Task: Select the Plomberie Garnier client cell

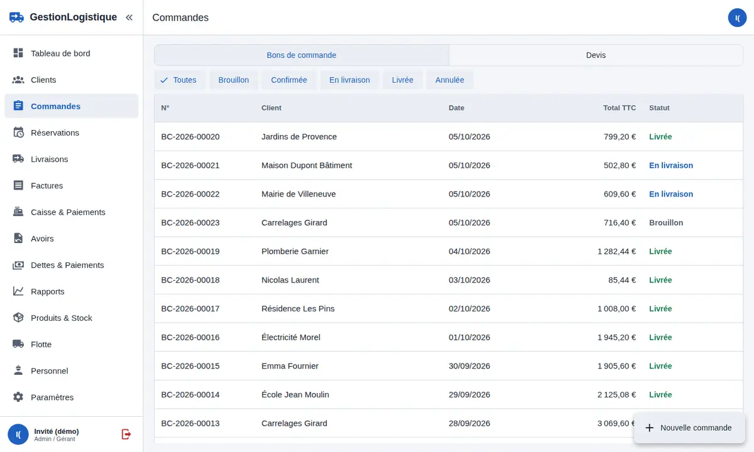Action: [295, 251]
